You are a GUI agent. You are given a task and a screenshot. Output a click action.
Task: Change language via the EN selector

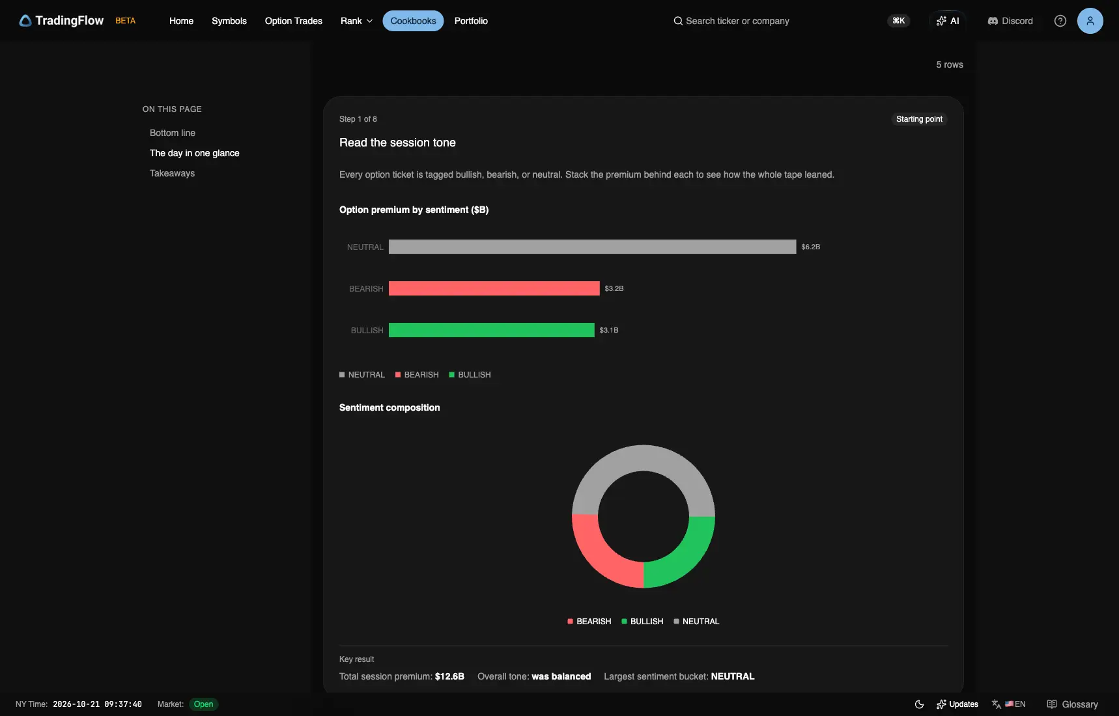click(1009, 704)
